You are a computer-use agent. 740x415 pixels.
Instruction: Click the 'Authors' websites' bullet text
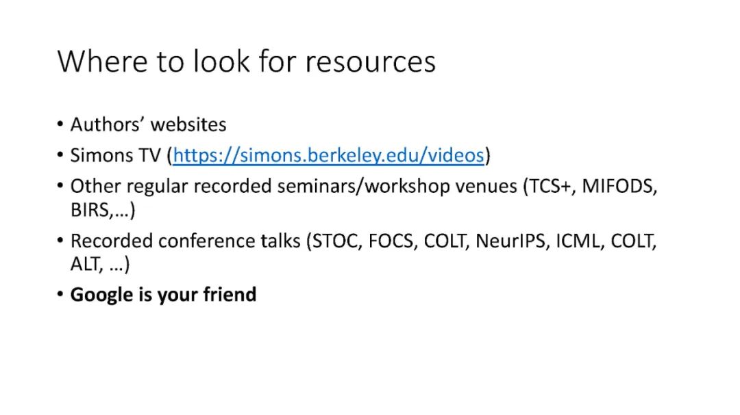pos(148,124)
